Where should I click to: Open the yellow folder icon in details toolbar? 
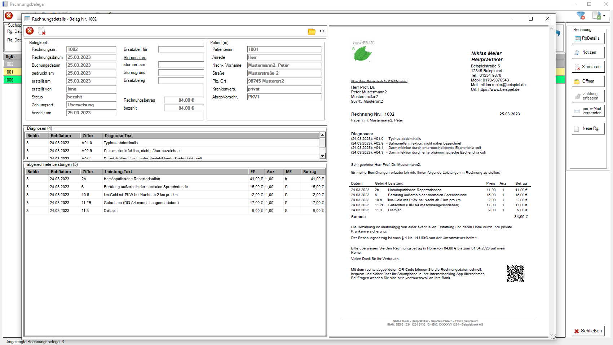pos(312,31)
